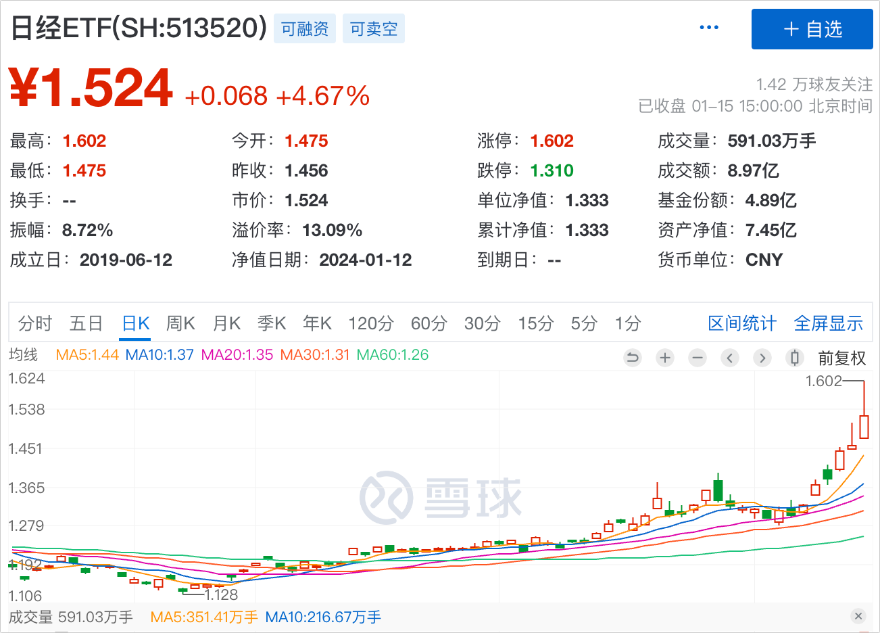Close the bottom volume bar with X icon

pyautogui.click(x=858, y=616)
